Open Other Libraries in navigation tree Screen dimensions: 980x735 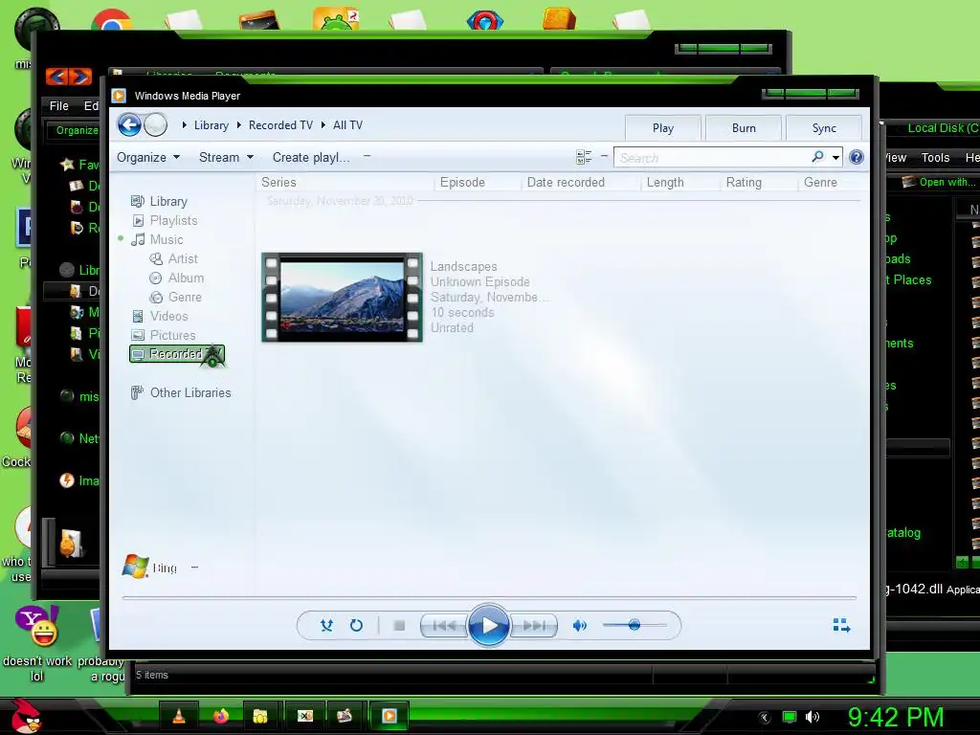point(181,392)
